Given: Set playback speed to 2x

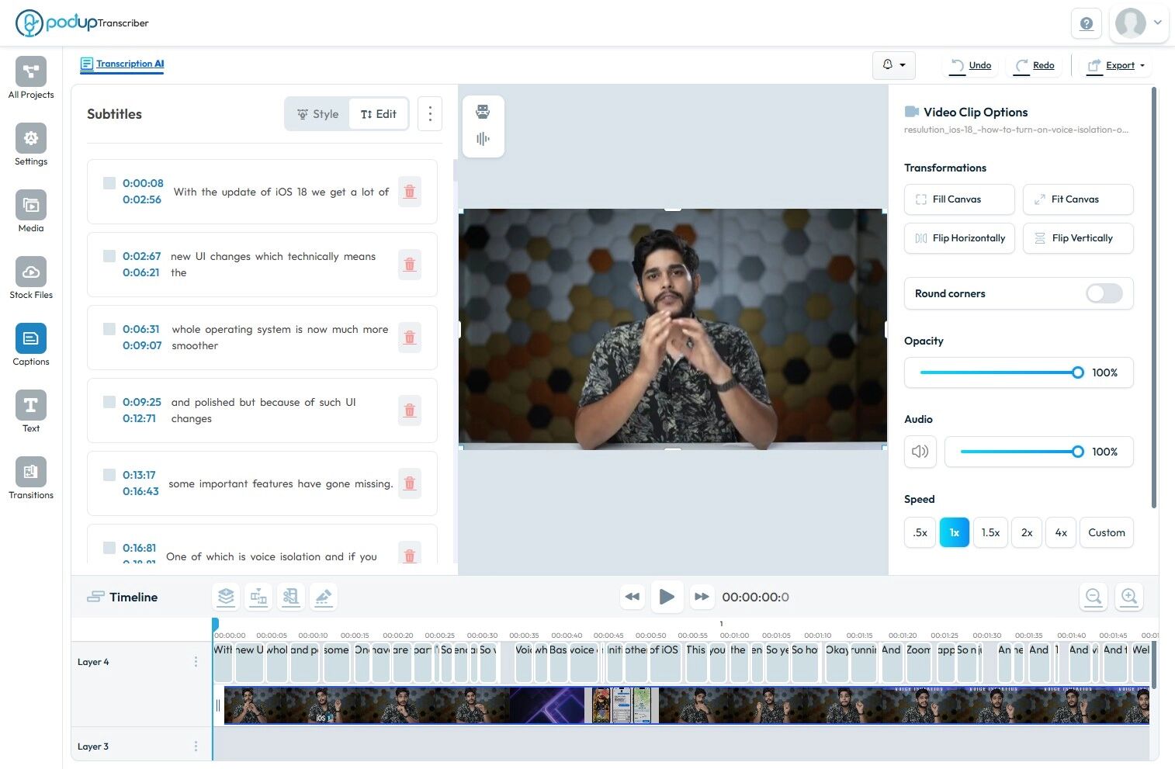Looking at the screenshot, I should (x=1027, y=532).
